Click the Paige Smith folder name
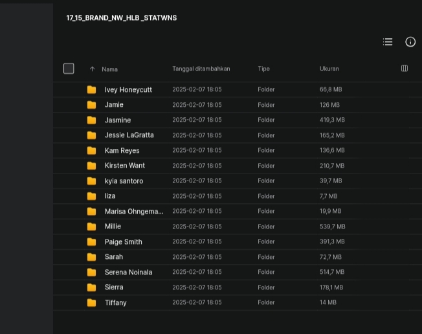The image size is (422, 334). tap(123, 241)
